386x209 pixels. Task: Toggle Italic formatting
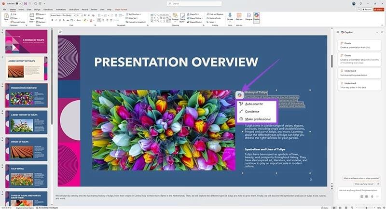(56, 20)
